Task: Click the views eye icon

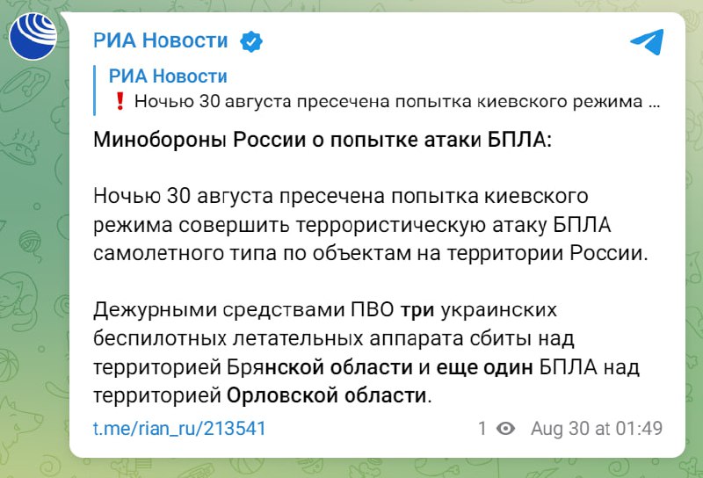Action: (504, 429)
